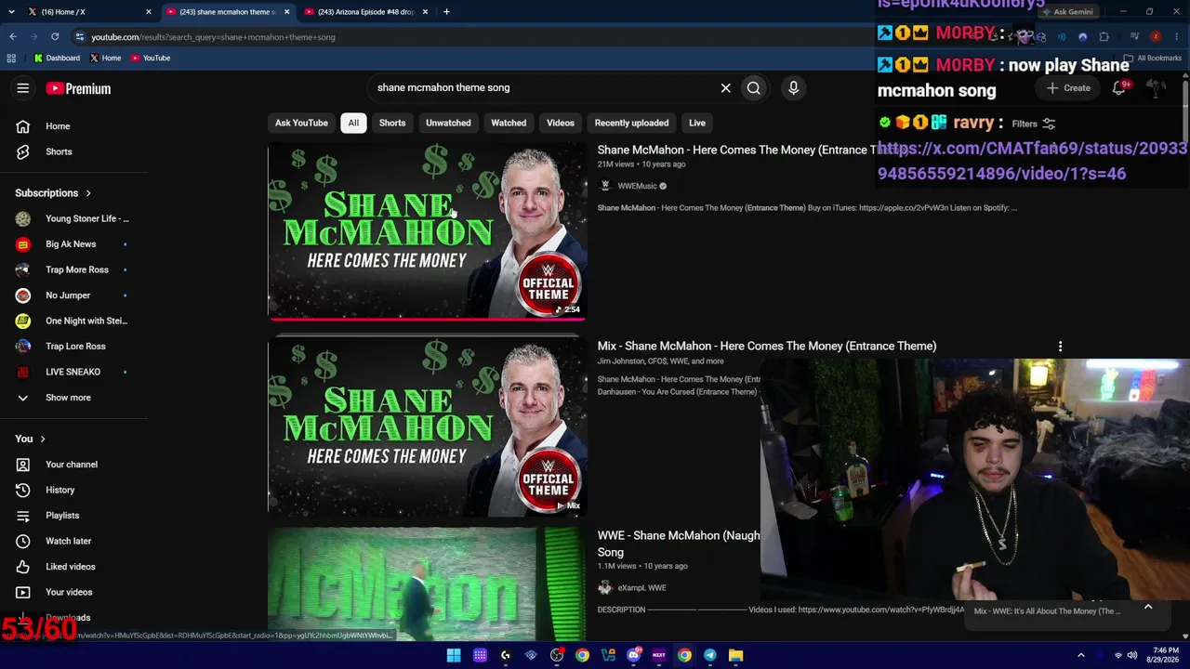
Task: Open LIVE SNEAKO subscription
Action: pos(74,372)
